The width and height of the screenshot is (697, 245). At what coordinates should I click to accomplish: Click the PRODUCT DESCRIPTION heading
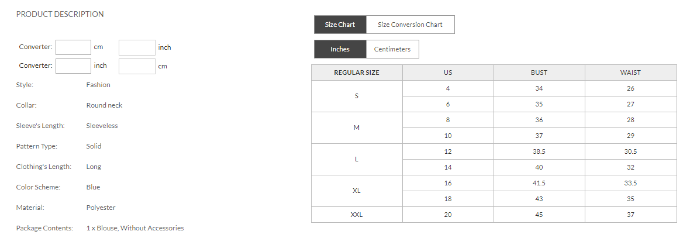tap(60, 14)
